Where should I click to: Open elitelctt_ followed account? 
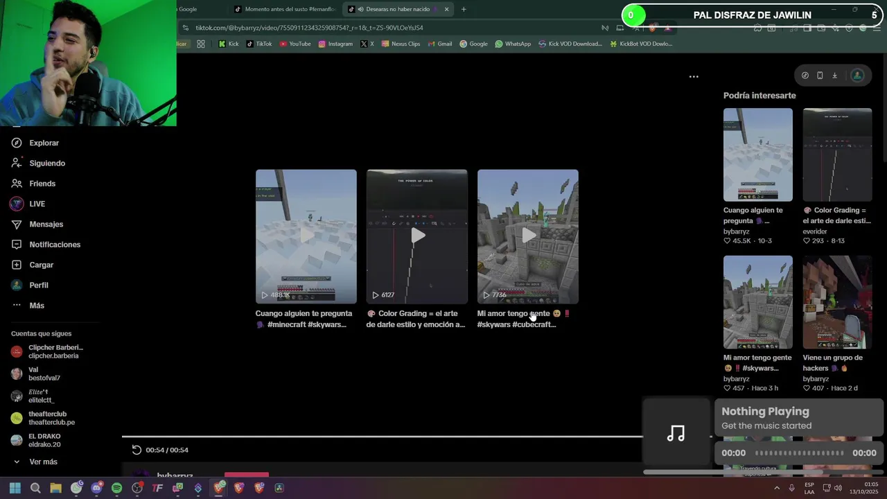[33, 396]
